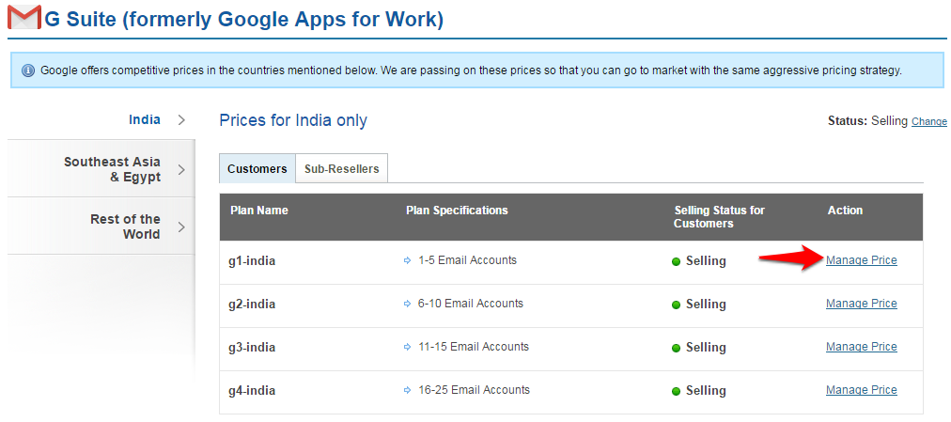The height and width of the screenshot is (422, 951).
Task: Expand Rest of the World chevron
Action: click(x=181, y=227)
